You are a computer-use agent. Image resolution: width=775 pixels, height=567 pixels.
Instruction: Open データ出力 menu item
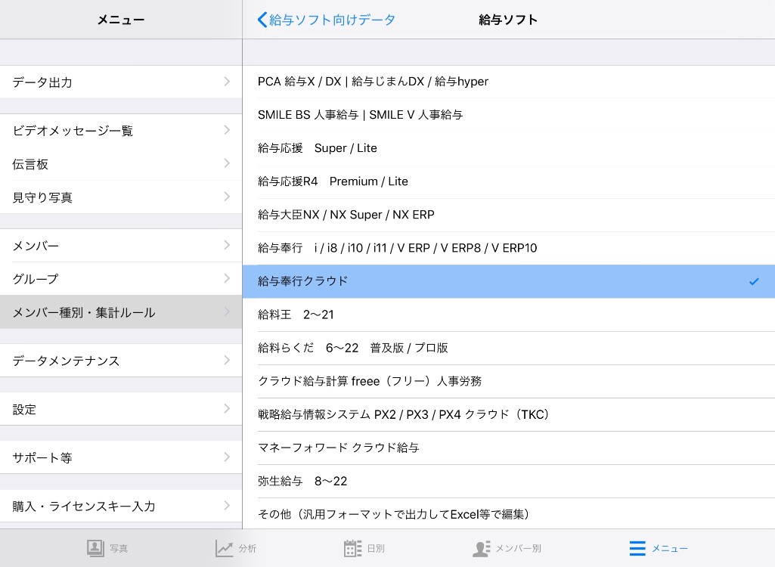tap(121, 82)
